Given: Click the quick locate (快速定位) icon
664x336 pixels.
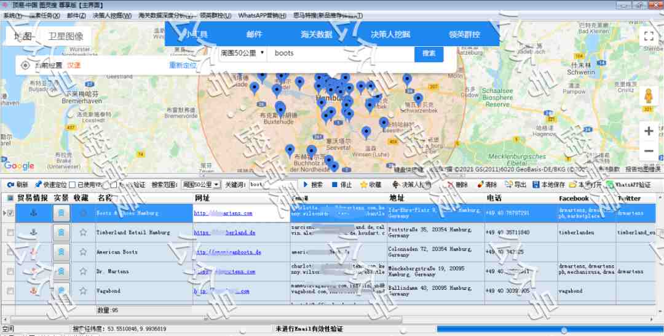Looking at the screenshot, I should 38,185.
